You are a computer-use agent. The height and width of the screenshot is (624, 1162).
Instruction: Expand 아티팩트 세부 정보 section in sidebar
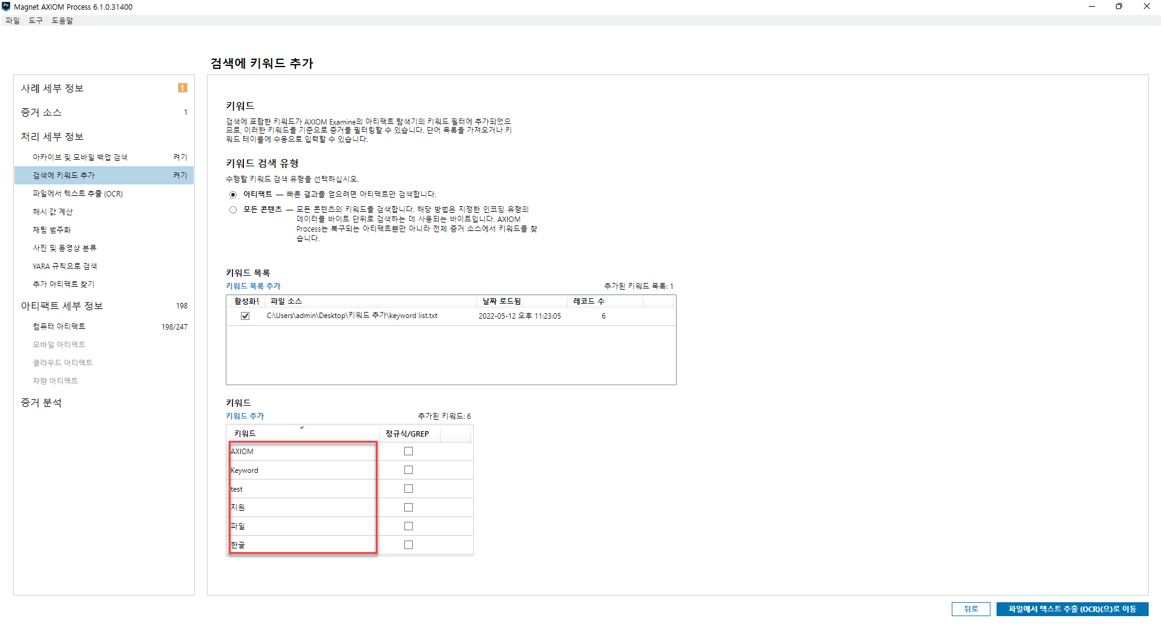pyautogui.click(x=62, y=306)
